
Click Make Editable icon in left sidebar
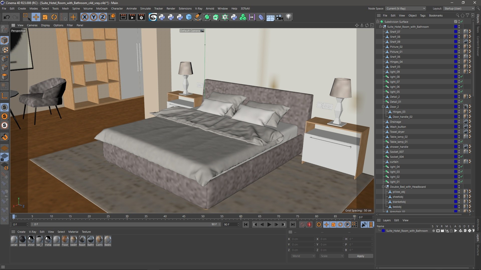(5, 29)
